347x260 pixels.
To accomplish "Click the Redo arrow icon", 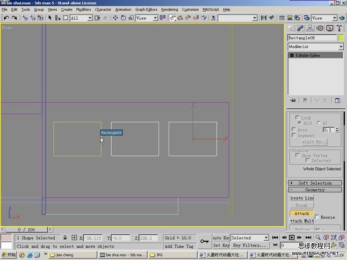I will (x=14, y=18).
